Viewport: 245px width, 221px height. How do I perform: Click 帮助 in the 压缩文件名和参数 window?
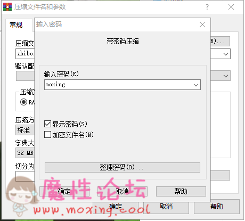(x=217, y=207)
